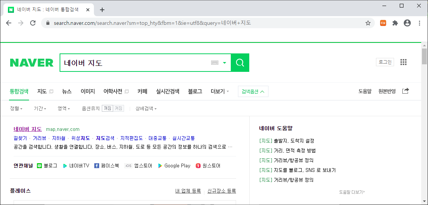Image resolution: width=428 pixels, height=205 pixels.
Task: Click the map.naver.com URL link
Action: click(x=63, y=129)
